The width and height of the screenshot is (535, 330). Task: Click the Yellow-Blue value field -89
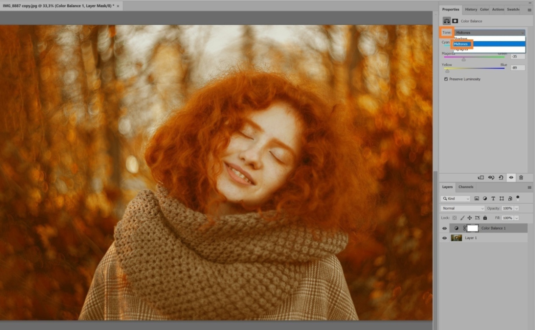[x=518, y=68]
